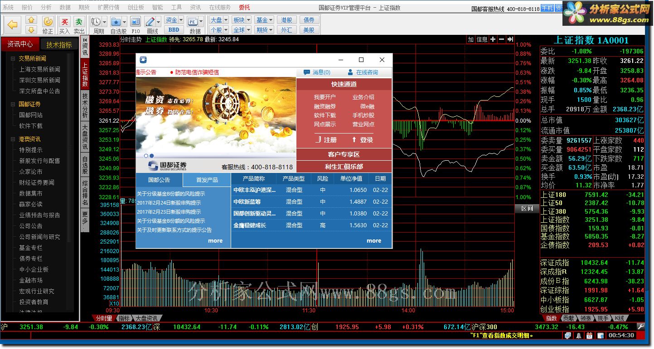Screen dimensions: 654x349
Task: Click the BBD button
Action: click(174, 30)
